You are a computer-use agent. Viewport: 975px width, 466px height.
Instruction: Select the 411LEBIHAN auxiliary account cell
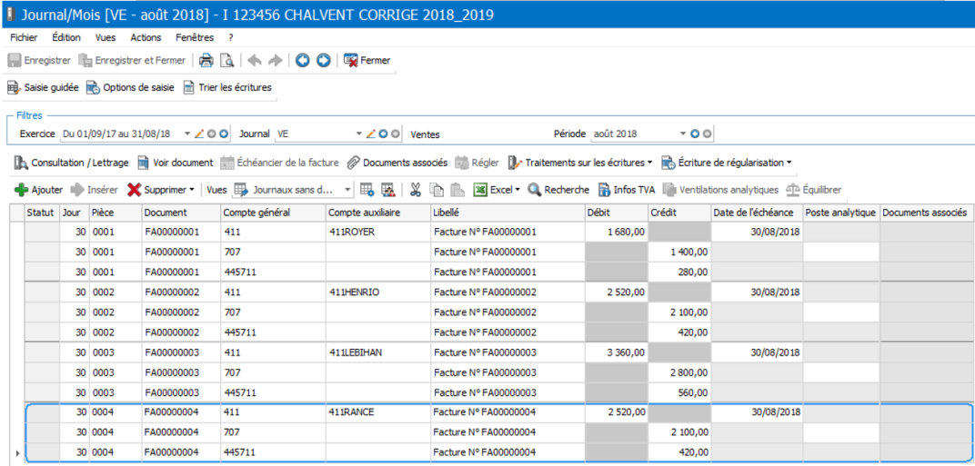click(x=377, y=352)
